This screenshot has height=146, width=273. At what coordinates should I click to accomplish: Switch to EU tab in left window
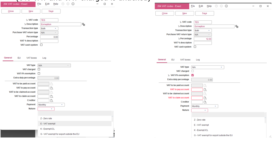click(19, 58)
